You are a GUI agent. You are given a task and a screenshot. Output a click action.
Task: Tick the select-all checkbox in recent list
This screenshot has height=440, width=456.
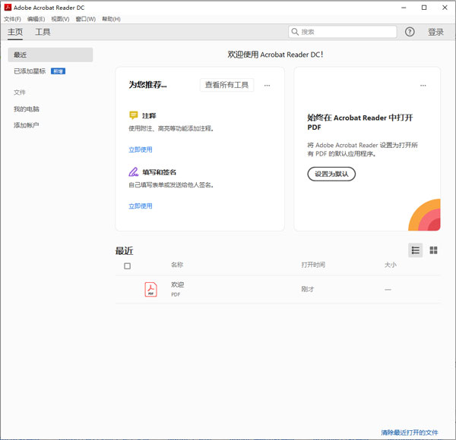127,266
